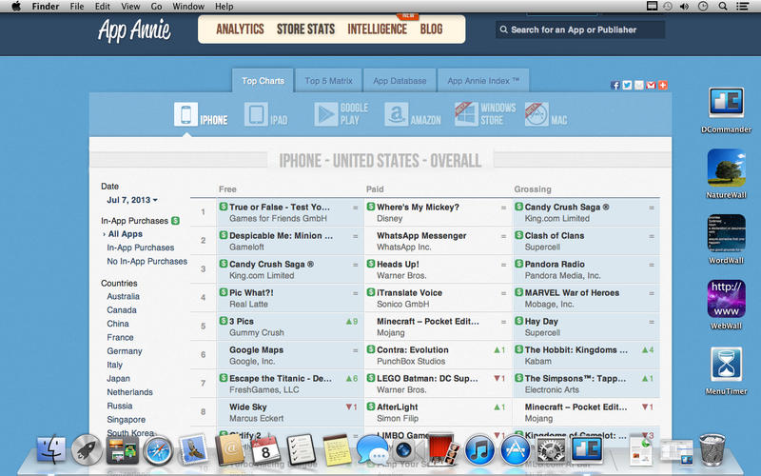Open the ANALYTICS navigation item
This screenshot has height=476, width=761.
pyautogui.click(x=240, y=30)
